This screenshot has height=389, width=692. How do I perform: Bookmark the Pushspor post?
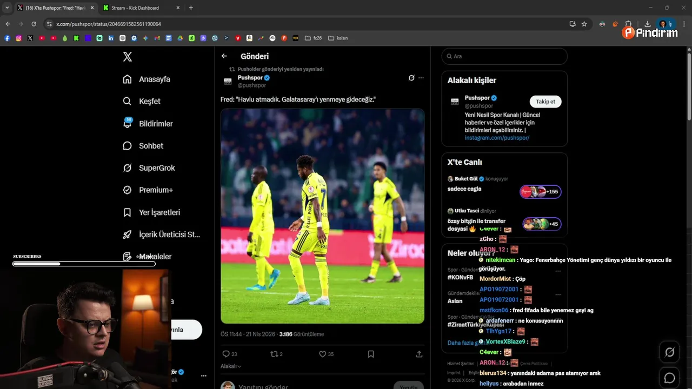click(371, 354)
